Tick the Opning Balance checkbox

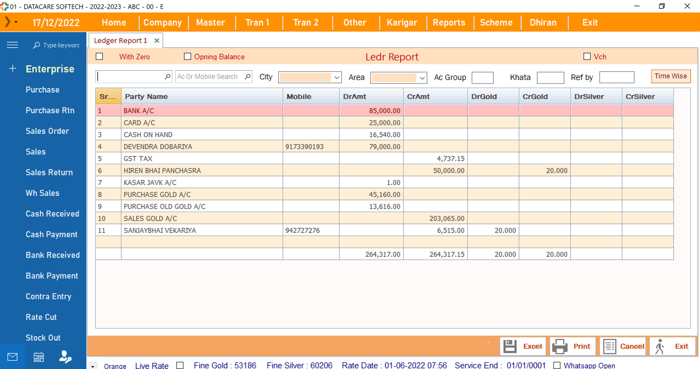tap(188, 56)
